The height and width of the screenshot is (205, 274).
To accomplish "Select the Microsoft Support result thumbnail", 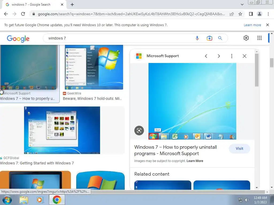I will tap(29, 67).
